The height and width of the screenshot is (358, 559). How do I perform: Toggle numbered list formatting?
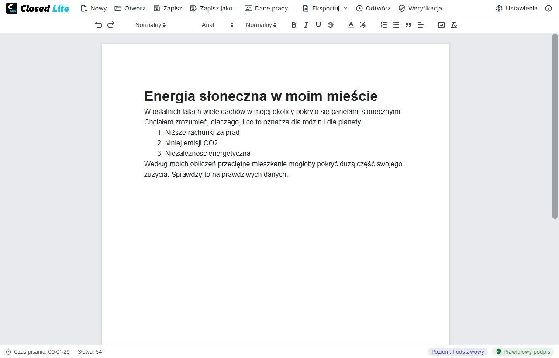click(384, 25)
